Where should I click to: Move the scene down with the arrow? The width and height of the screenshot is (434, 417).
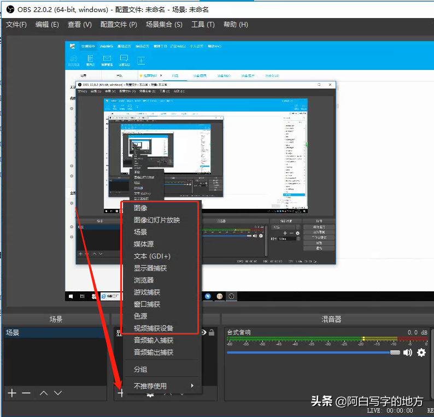pyautogui.click(x=58, y=393)
